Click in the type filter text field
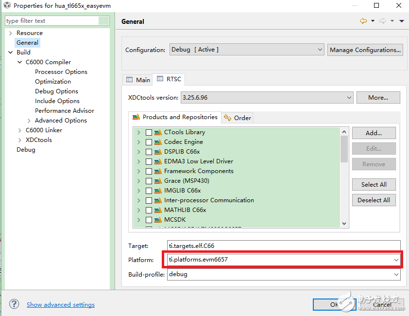The width and height of the screenshot is (409, 316). click(51, 20)
